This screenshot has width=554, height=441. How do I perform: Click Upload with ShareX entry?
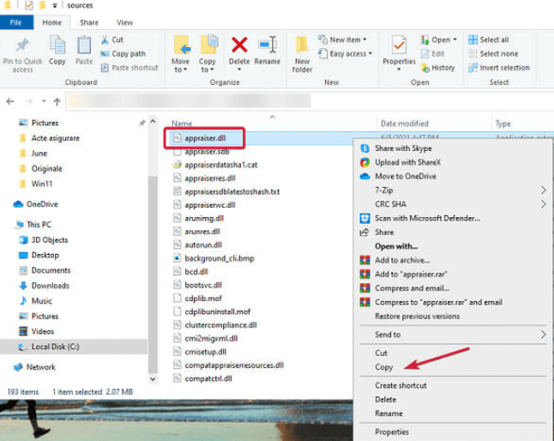click(409, 162)
